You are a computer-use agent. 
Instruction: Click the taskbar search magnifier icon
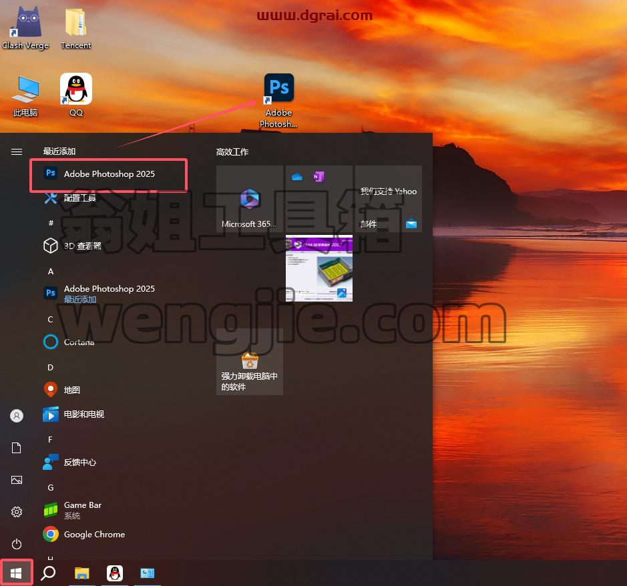(x=48, y=573)
